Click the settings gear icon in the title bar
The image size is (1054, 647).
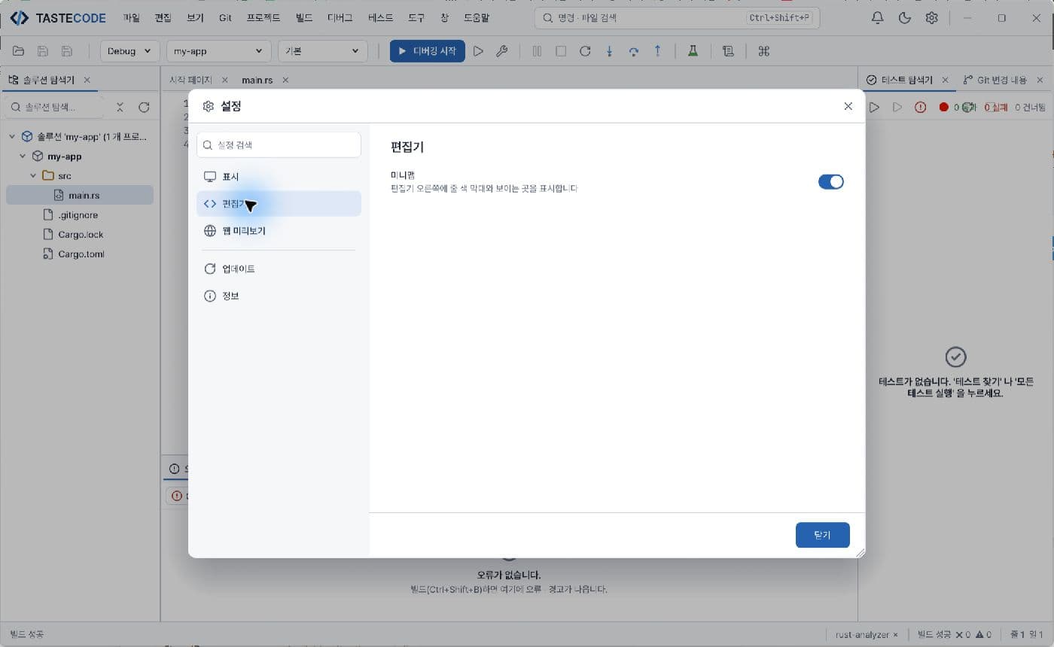click(931, 18)
